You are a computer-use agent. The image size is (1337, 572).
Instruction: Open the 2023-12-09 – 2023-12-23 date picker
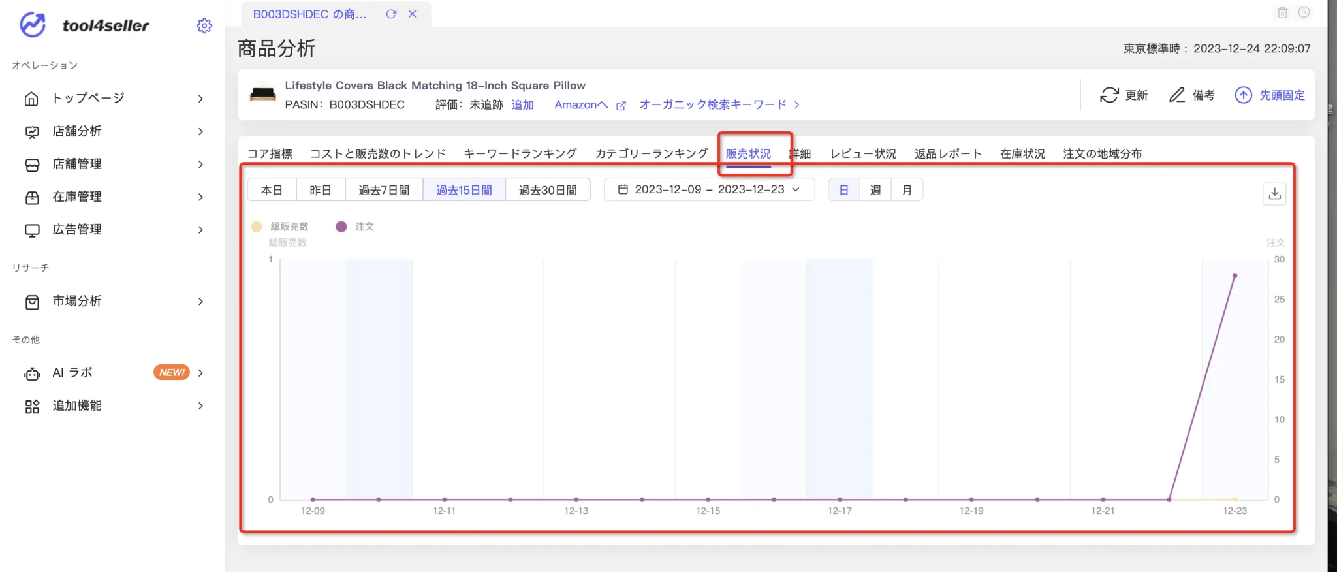(x=709, y=189)
